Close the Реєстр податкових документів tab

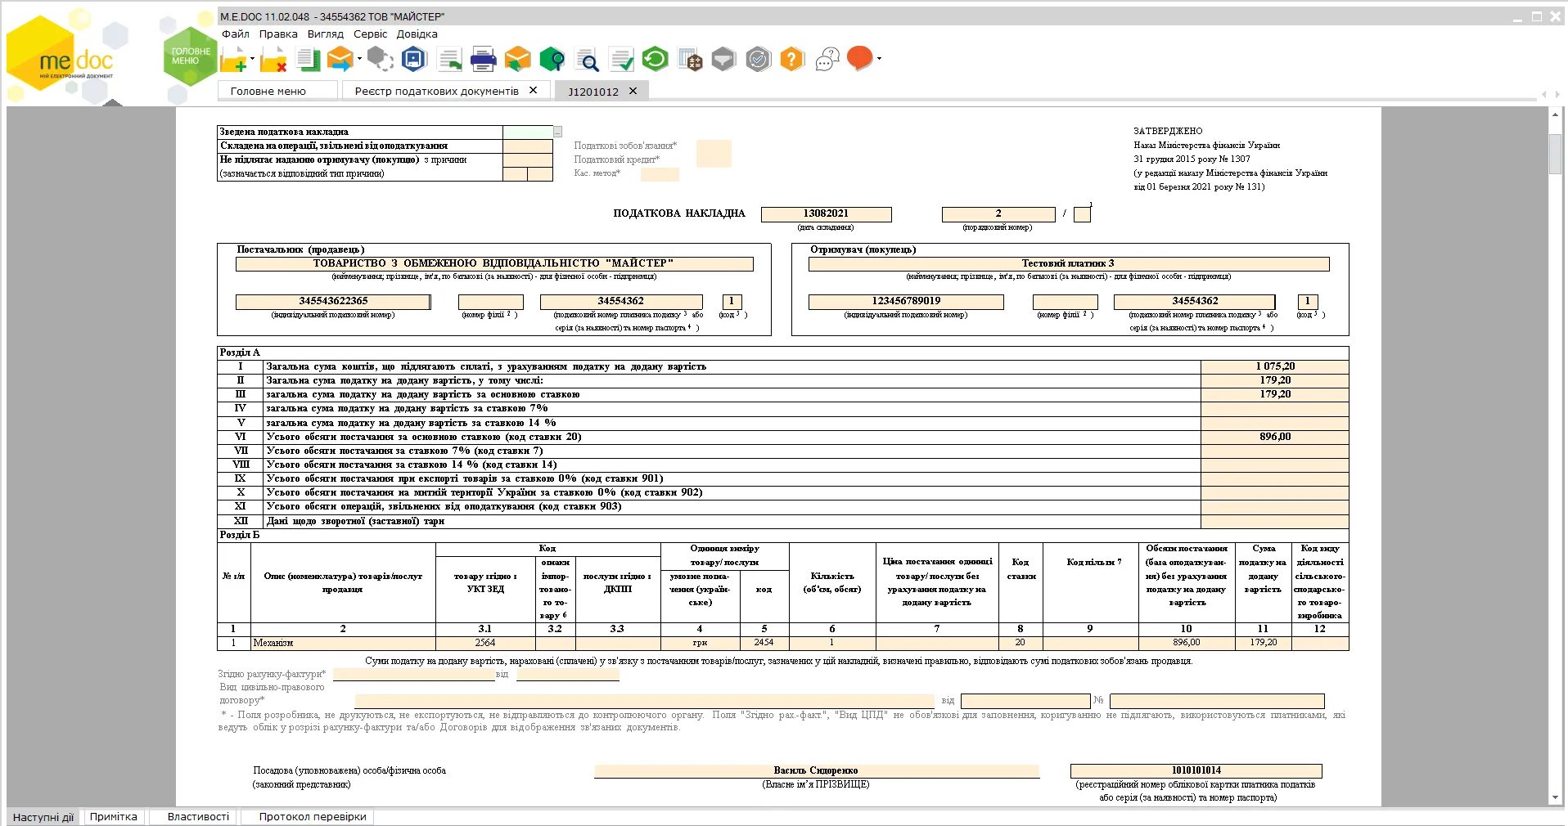click(x=533, y=90)
